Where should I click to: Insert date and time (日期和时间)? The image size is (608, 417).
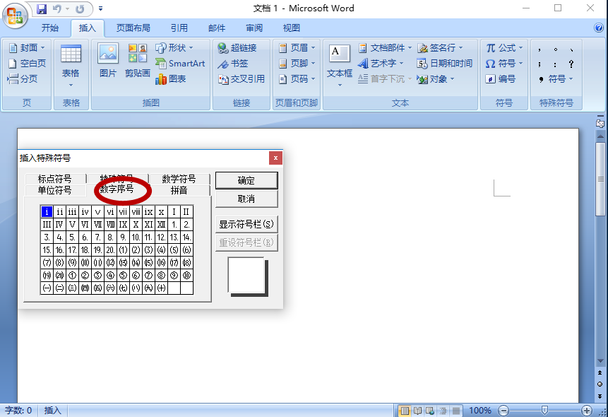point(444,64)
